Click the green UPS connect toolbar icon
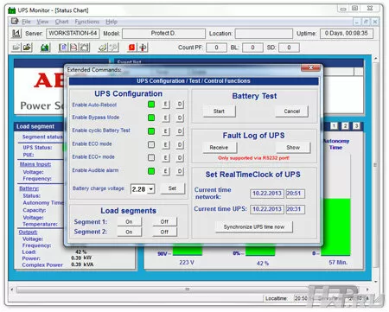389x312 pixels. 45,48
